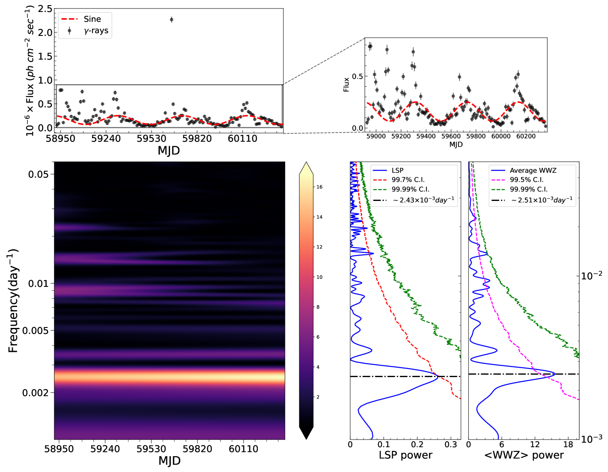Click the 'Flux' label on the inset plot
The image size is (608, 472).
click(346, 85)
